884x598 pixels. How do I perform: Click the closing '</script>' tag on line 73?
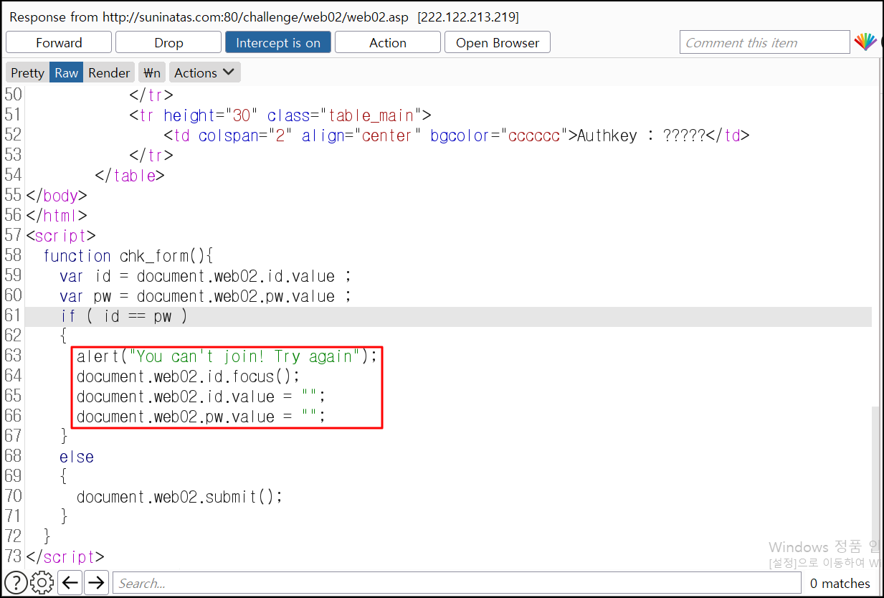point(65,557)
